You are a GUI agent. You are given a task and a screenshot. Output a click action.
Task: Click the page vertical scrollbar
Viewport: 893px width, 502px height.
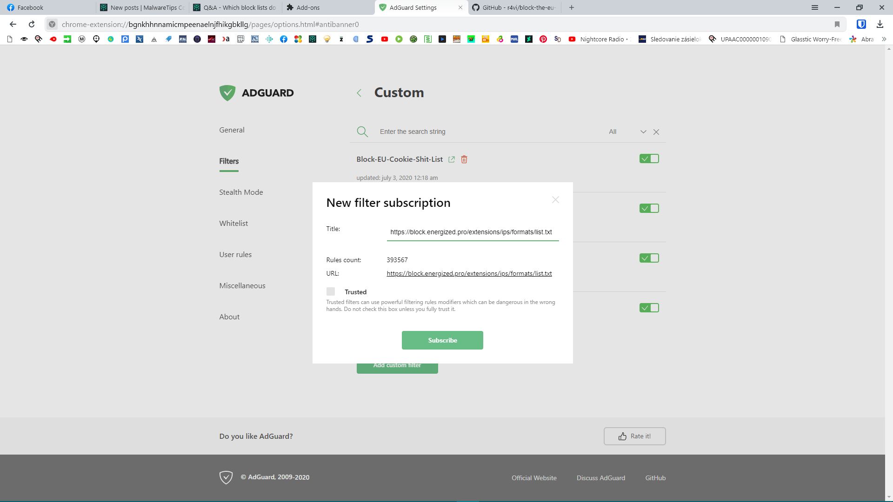[889, 272]
